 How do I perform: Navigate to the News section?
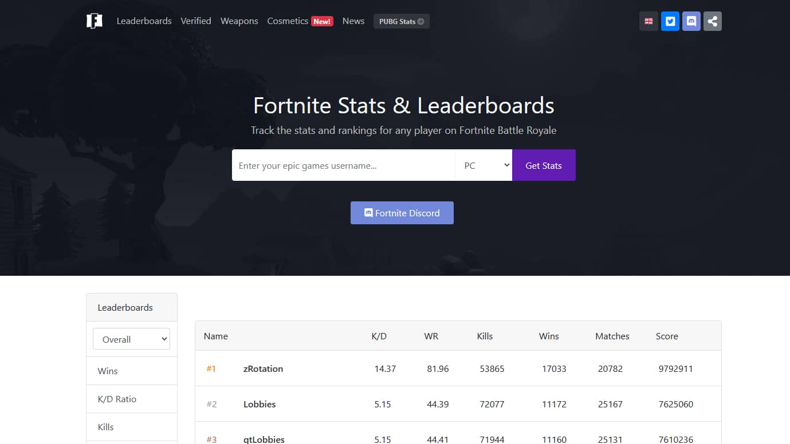coord(353,21)
